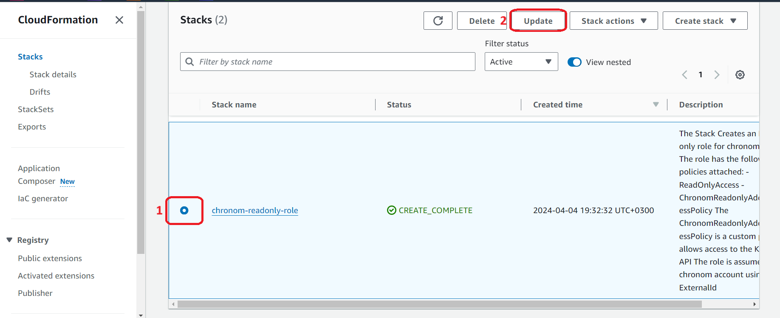Click the Status column header
Screen dimensions: 780x318
(x=399, y=104)
